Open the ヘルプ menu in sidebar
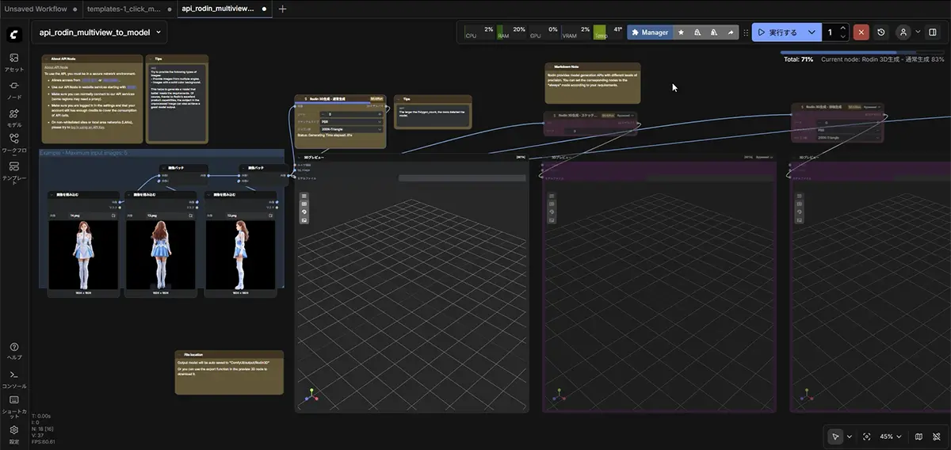Image resolution: width=951 pixels, height=450 pixels. pyautogui.click(x=13, y=351)
